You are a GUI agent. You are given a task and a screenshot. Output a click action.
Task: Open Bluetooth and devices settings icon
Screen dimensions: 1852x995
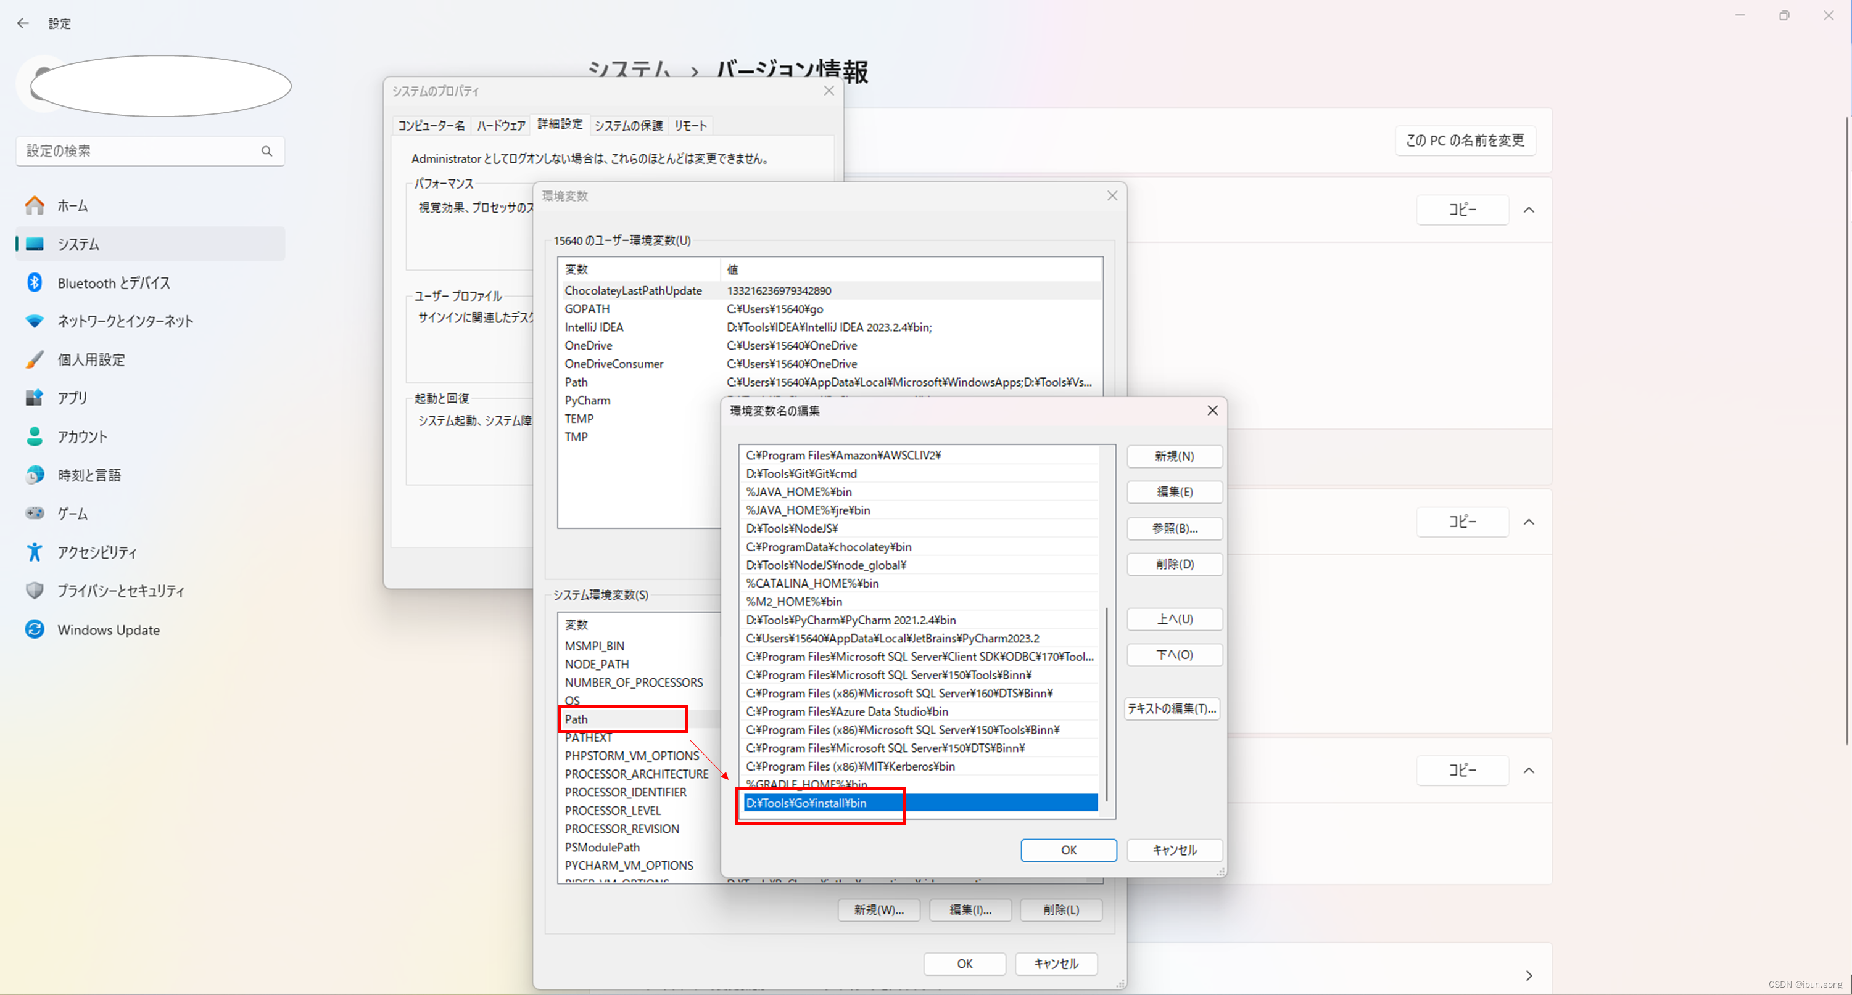pos(35,282)
